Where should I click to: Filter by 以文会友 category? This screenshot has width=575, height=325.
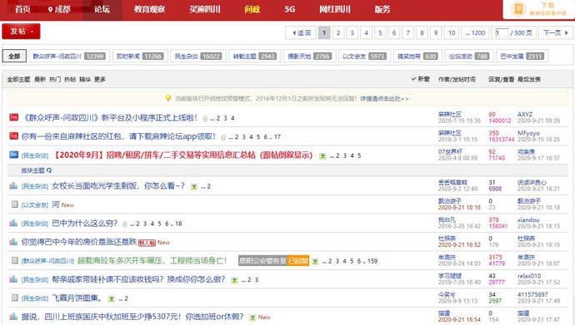[x=364, y=56]
